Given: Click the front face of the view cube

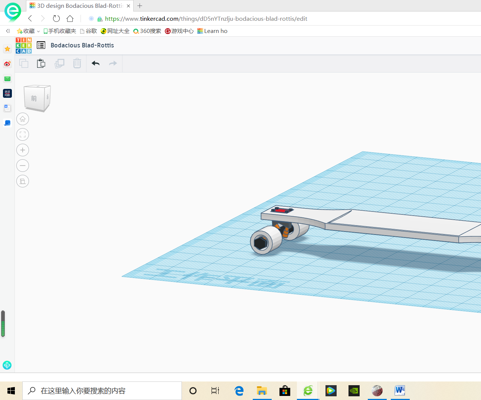Looking at the screenshot, I should (x=34, y=99).
